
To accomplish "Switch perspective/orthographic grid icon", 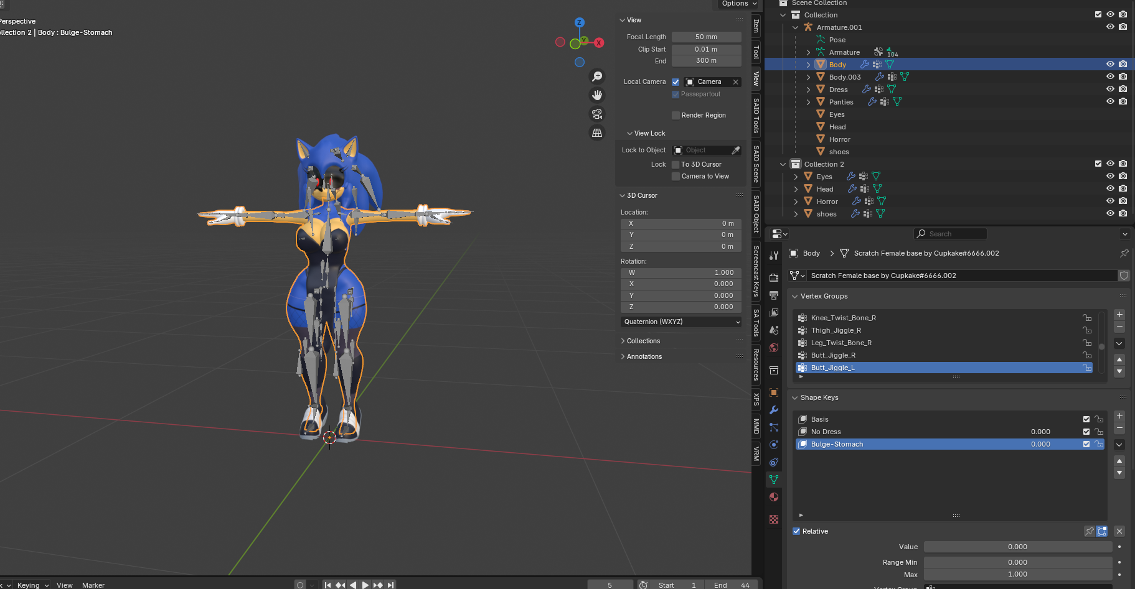I will tap(597, 132).
